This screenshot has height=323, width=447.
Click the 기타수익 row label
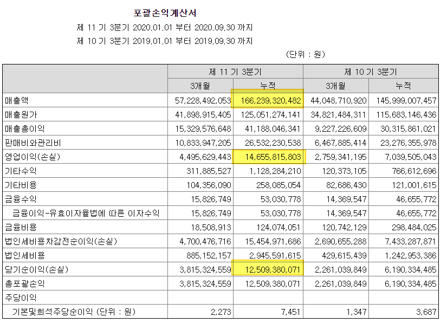tap(21, 171)
